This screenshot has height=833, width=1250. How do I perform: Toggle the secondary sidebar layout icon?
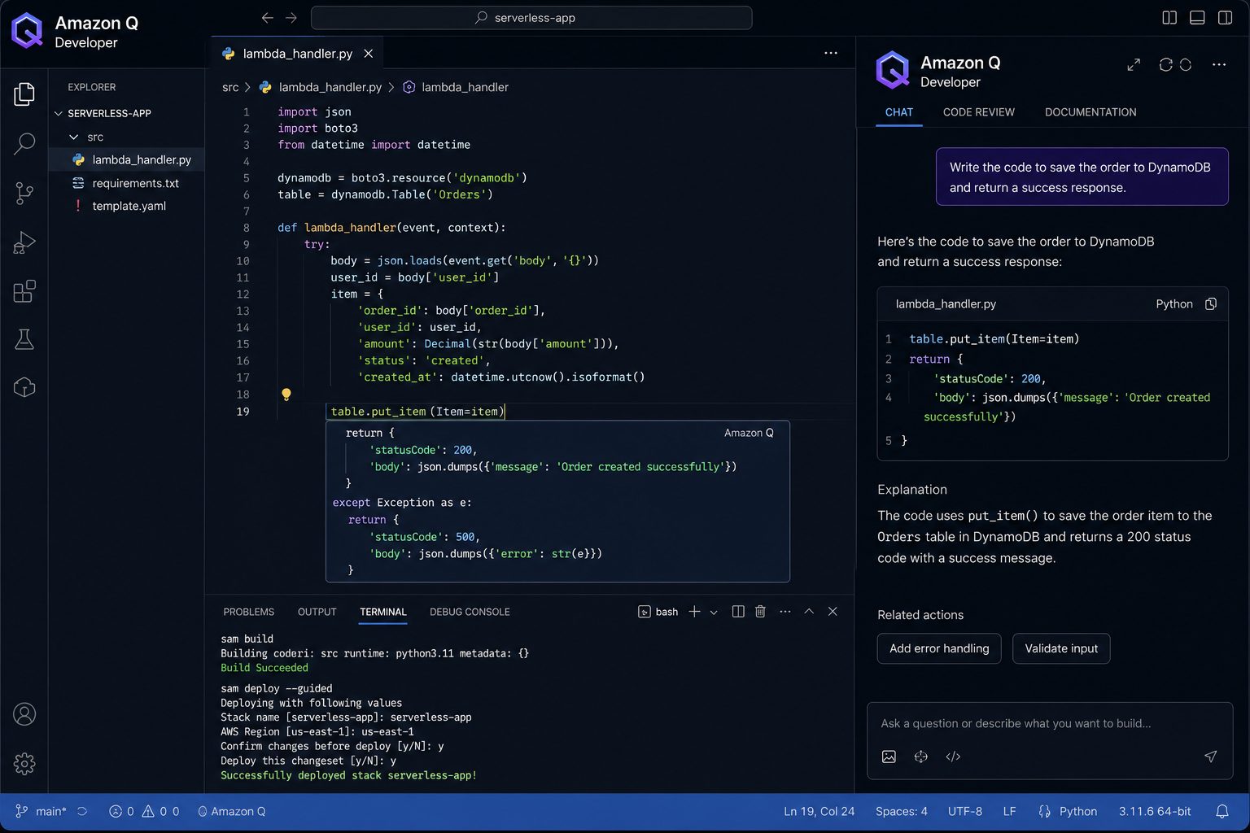(x=1225, y=17)
